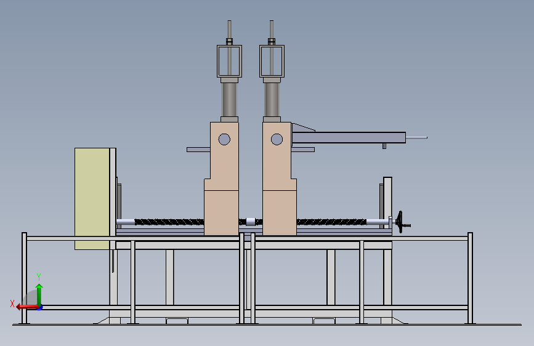Select the far-right guard frame post
This screenshot has width=534, height=346.
click(x=470, y=278)
